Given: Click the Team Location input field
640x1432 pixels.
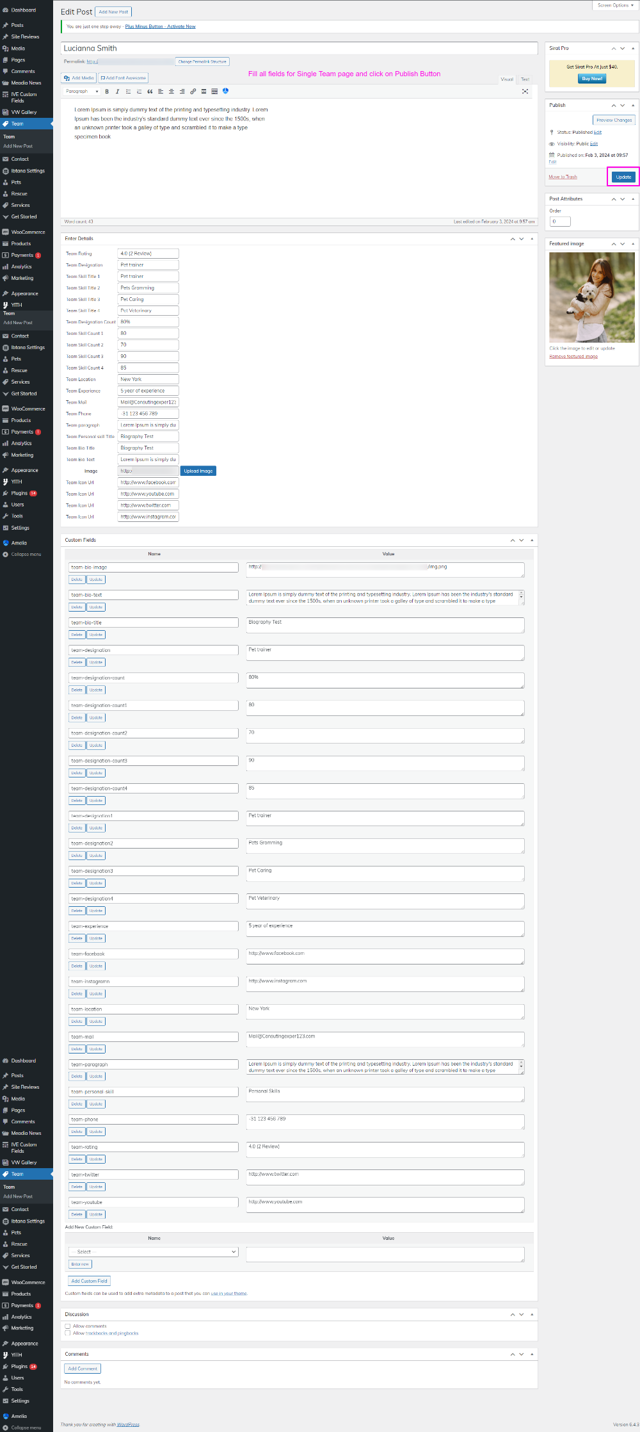Looking at the screenshot, I should point(148,379).
